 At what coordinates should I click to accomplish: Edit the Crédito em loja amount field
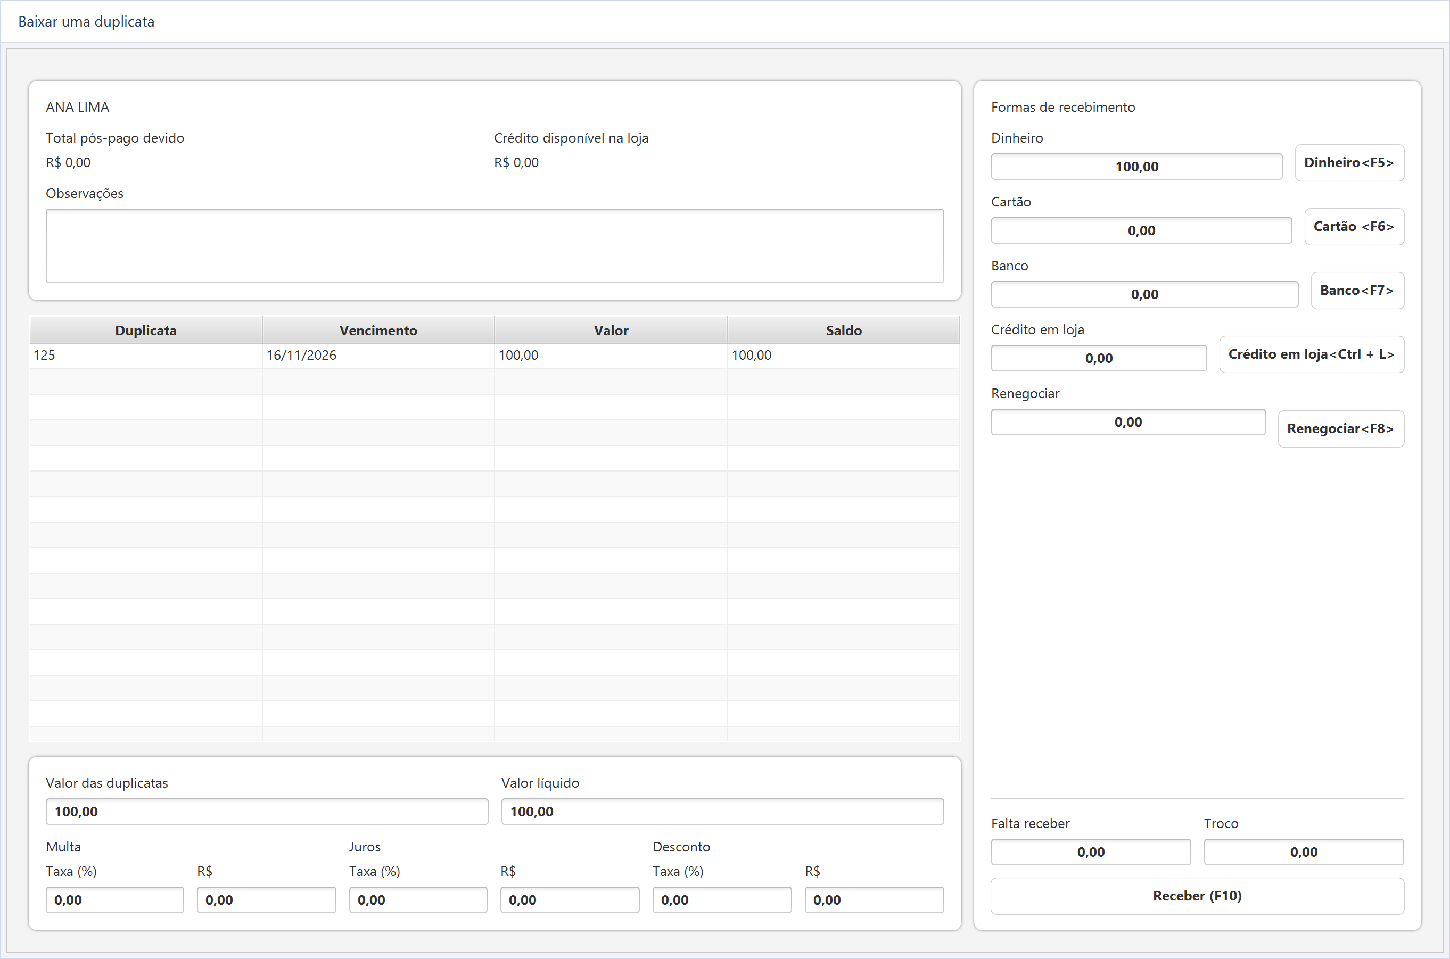[1098, 358]
